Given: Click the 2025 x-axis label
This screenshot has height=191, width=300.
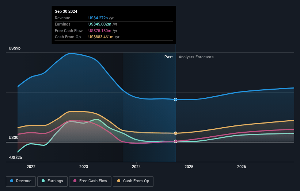Looking at the screenshot, I should point(189,167).
